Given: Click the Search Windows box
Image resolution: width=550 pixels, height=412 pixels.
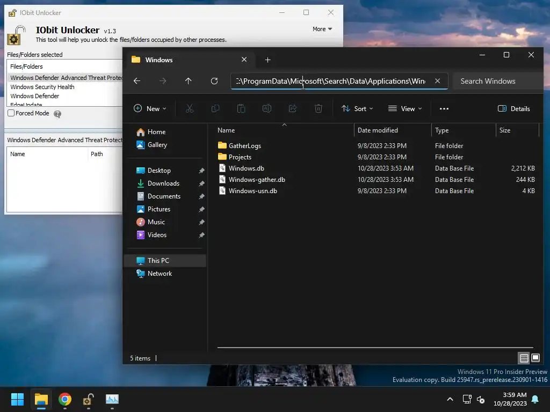Looking at the screenshot, I should (x=498, y=82).
